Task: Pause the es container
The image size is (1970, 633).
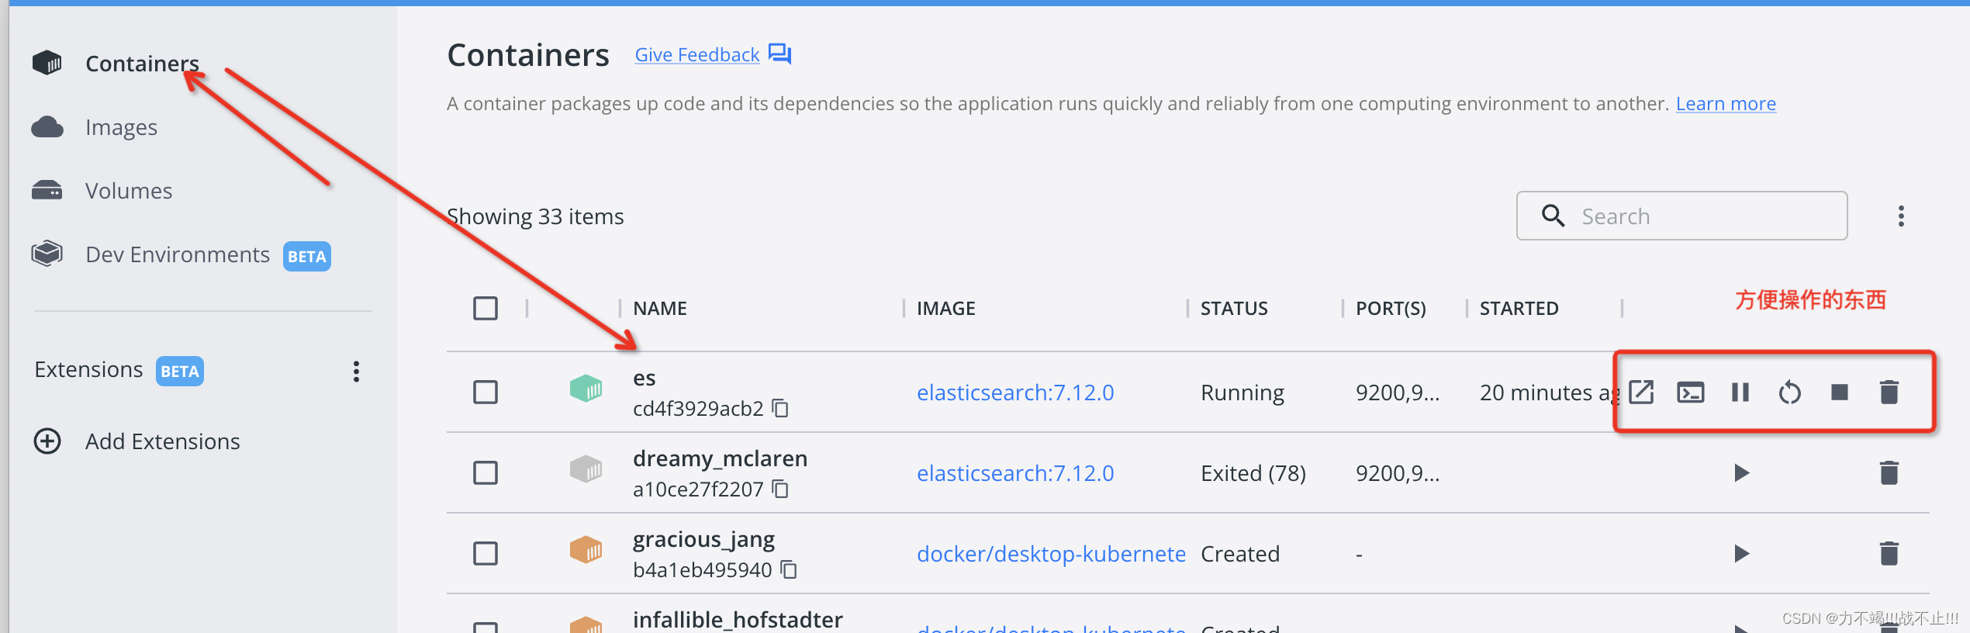Action: pyautogui.click(x=1740, y=393)
